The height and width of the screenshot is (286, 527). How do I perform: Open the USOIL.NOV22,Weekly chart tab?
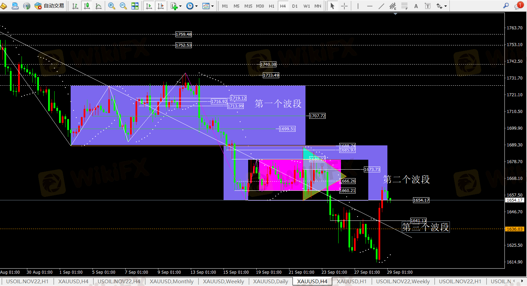tap(403, 282)
